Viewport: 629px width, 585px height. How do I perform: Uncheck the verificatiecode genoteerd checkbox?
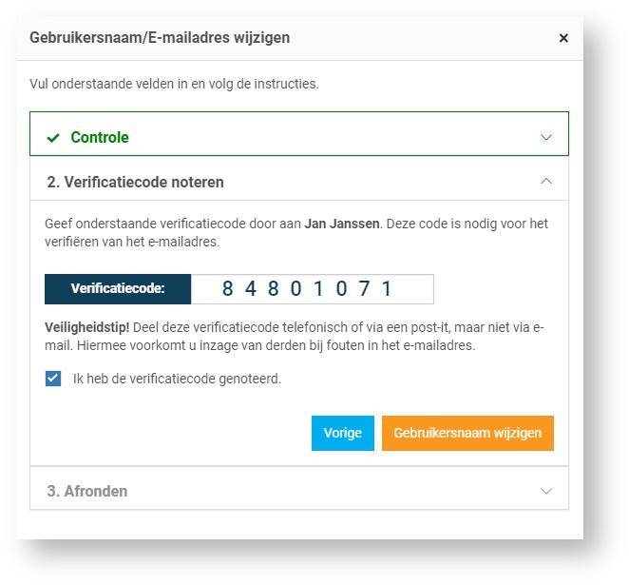coord(53,379)
